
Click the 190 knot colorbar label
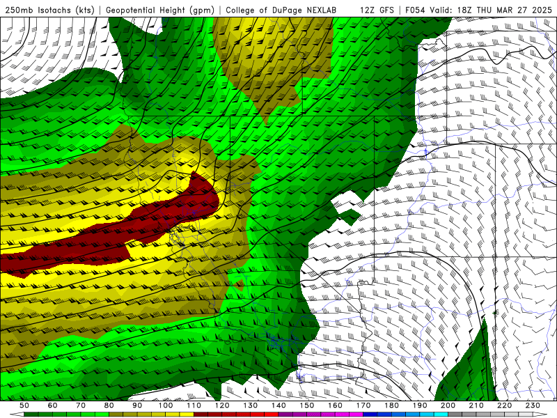(x=421, y=405)
